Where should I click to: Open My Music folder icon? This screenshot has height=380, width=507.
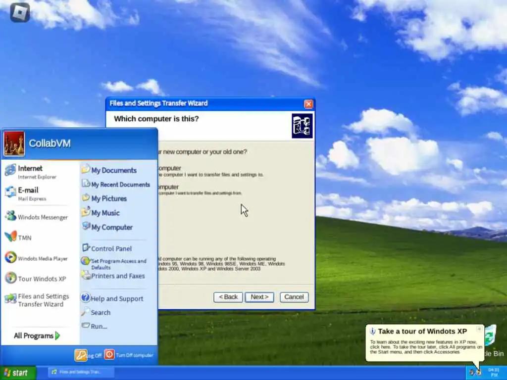[86, 212]
